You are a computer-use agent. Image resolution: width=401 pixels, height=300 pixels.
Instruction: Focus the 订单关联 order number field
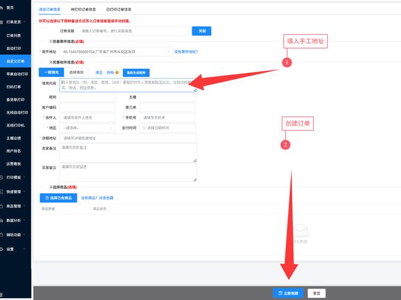click(134, 31)
